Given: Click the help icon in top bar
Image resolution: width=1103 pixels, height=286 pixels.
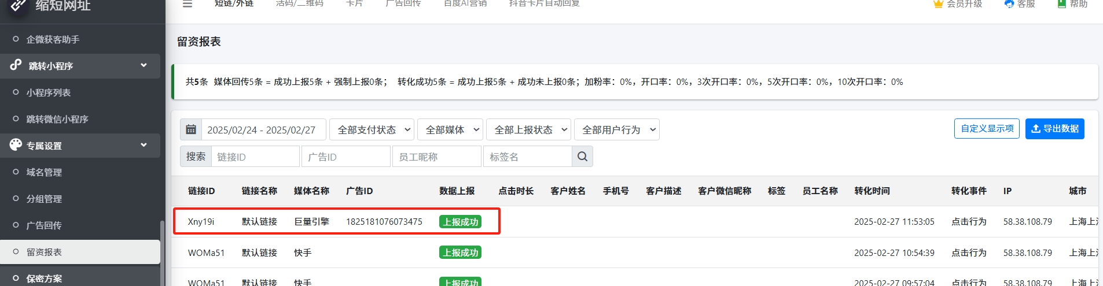Looking at the screenshot, I should pyautogui.click(x=1061, y=4).
